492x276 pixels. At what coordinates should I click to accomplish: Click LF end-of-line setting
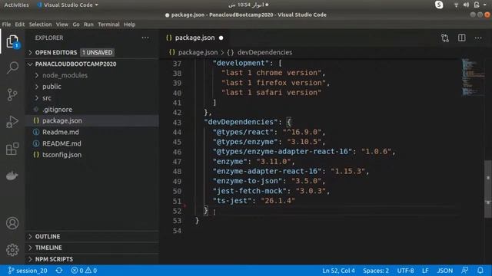pyautogui.click(x=425, y=271)
